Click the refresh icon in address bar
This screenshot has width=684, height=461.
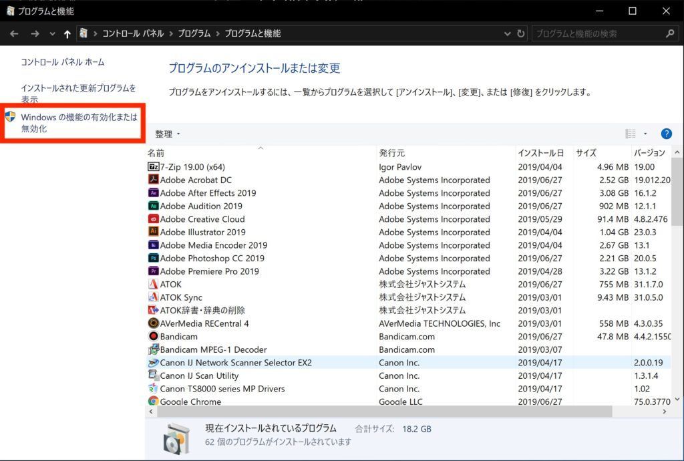click(520, 33)
